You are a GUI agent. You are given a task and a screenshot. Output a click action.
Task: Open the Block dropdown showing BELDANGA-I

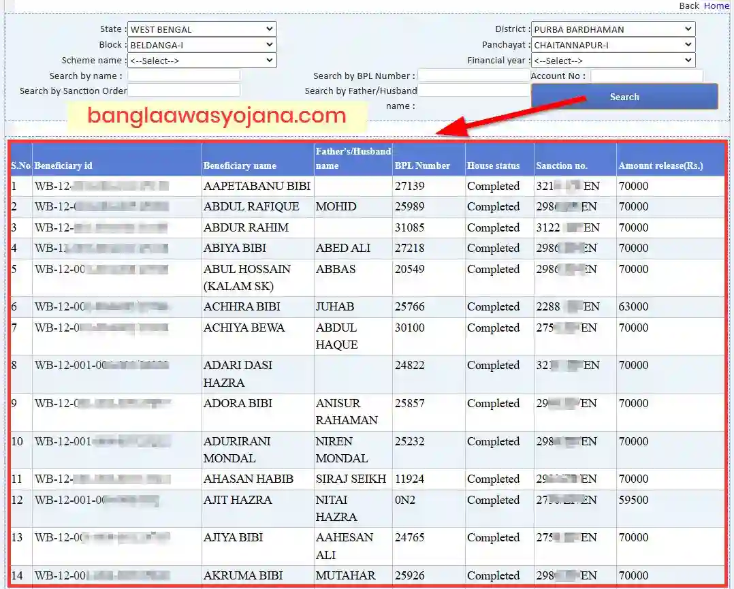pos(202,45)
